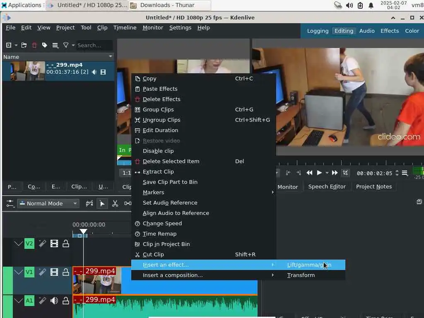Click the project bin Search field

[x=94, y=45]
